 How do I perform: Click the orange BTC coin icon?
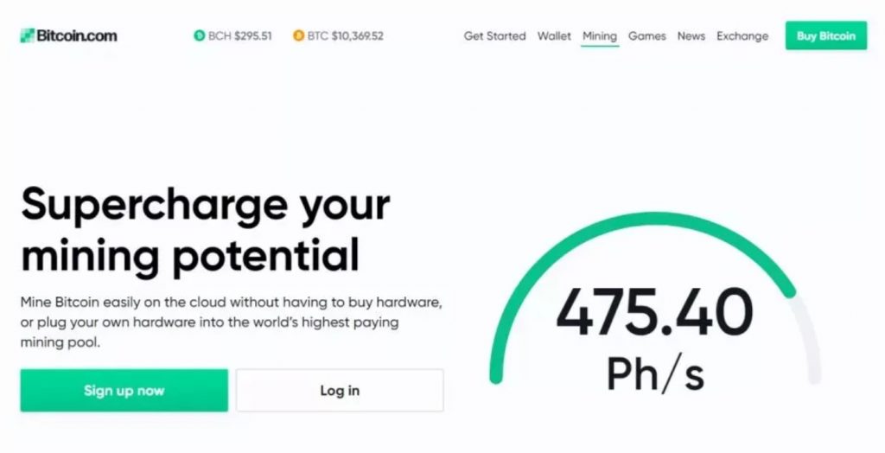coord(298,35)
